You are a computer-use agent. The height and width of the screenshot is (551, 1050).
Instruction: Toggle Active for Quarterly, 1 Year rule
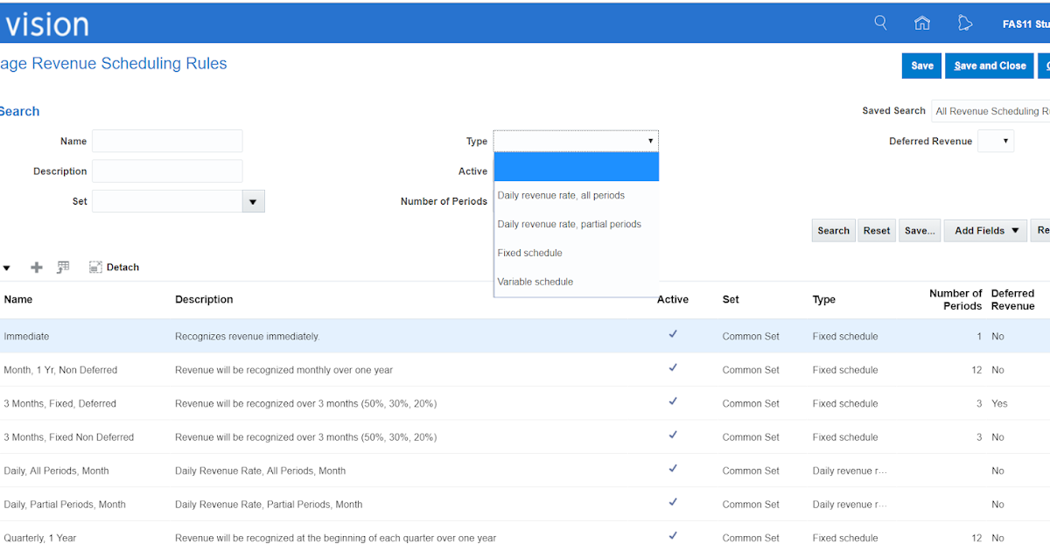click(x=673, y=535)
